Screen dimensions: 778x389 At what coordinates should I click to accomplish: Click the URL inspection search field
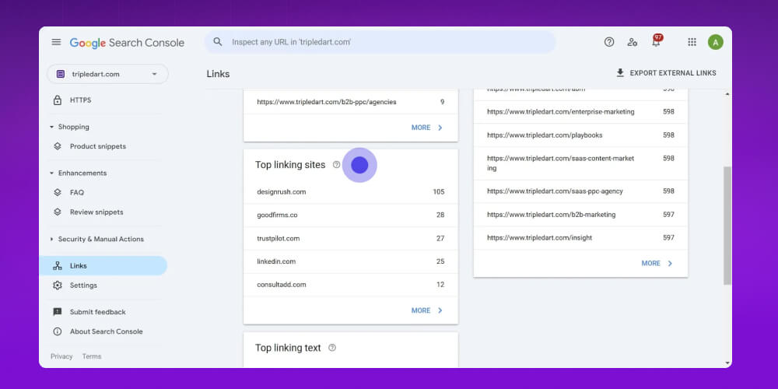[381, 42]
